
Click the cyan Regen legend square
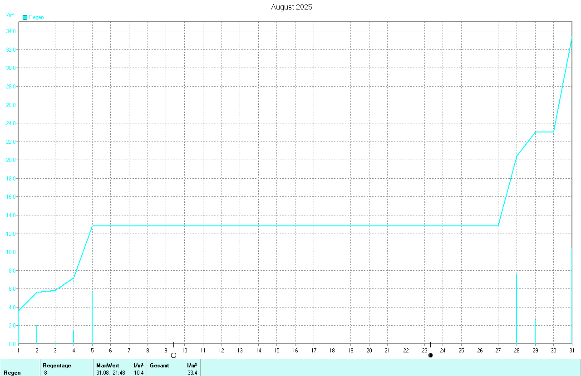[25, 17]
